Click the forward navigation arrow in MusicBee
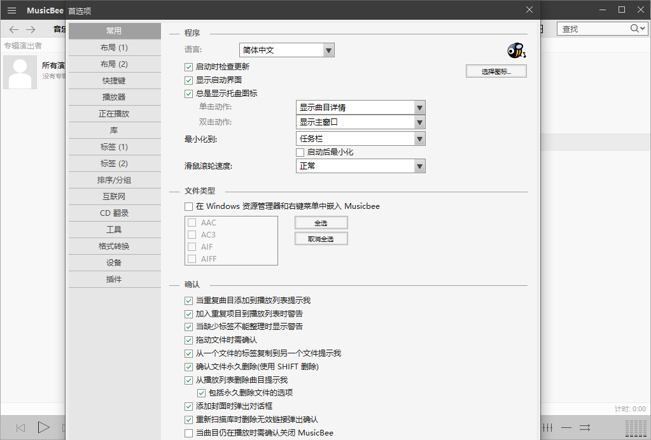The height and width of the screenshot is (440, 651). pos(31,29)
